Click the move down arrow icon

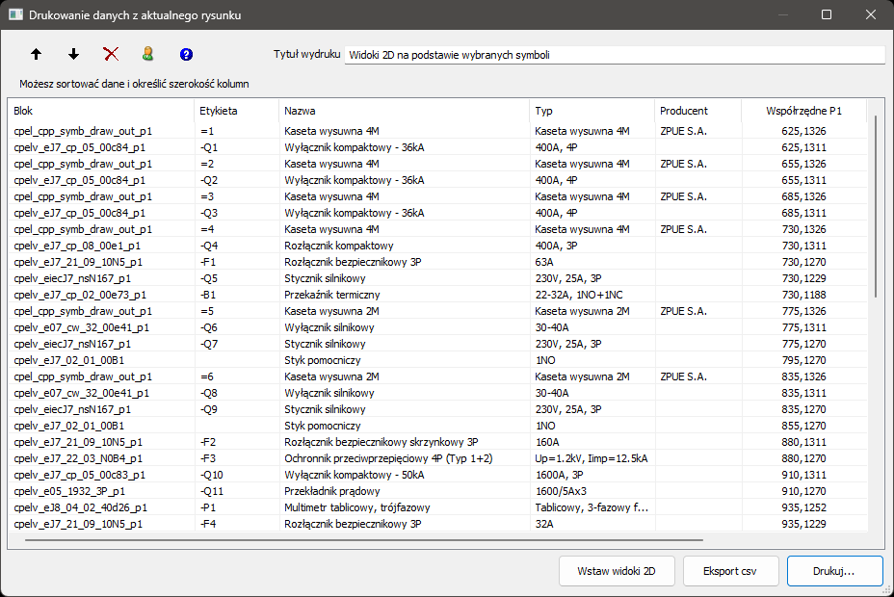73,55
